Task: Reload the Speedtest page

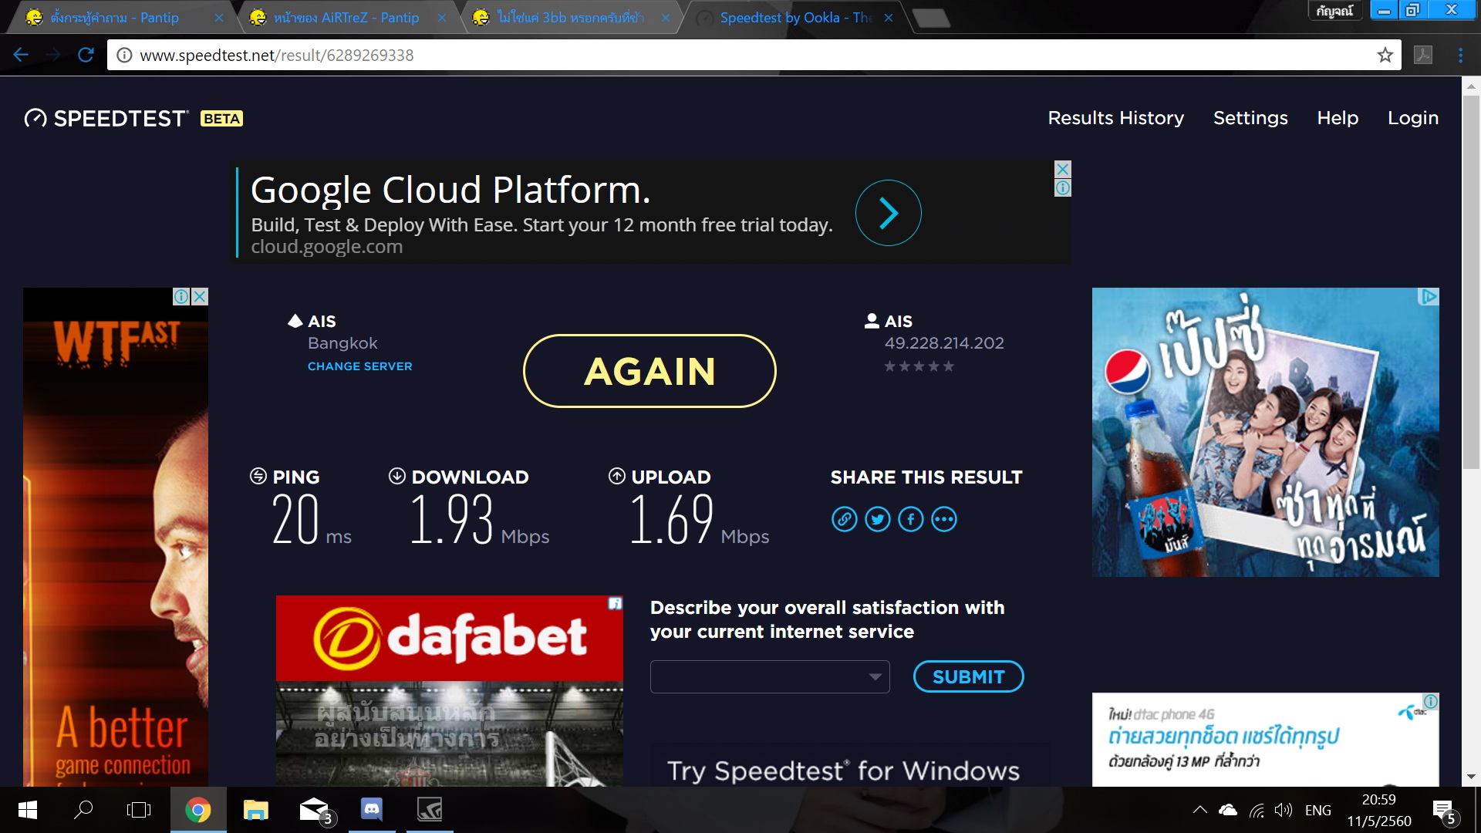Action: tap(86, 55)
